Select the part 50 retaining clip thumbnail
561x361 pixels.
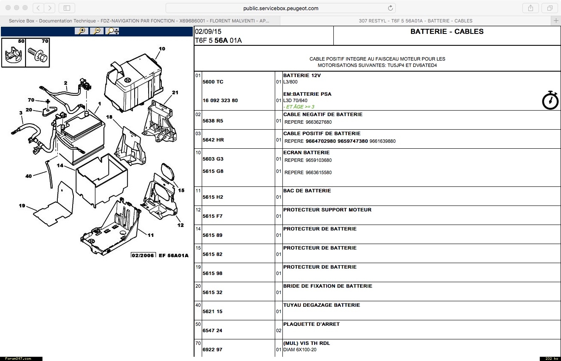(14, 53)
